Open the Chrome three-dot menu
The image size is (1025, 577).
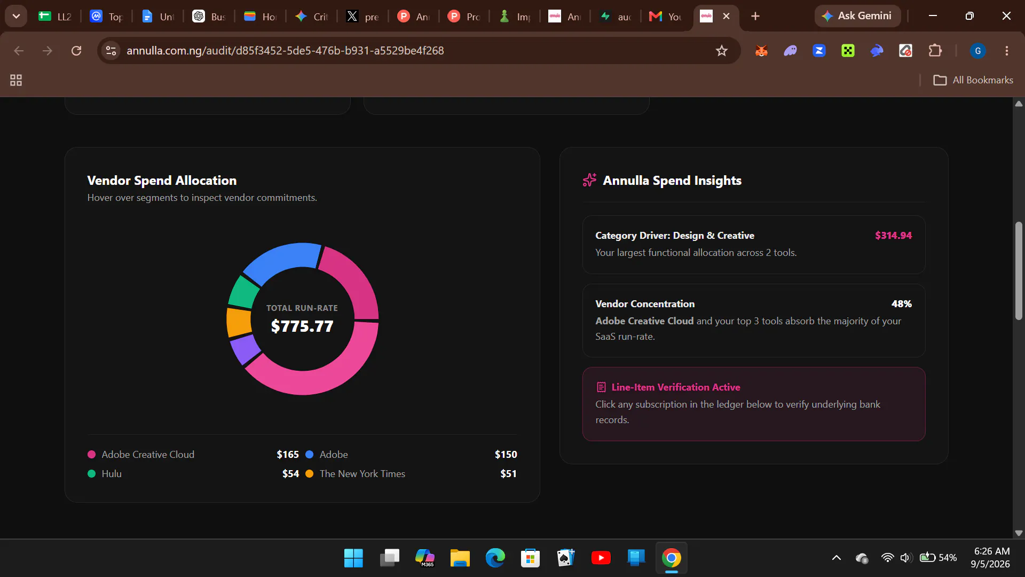[x=1007, y=51]
